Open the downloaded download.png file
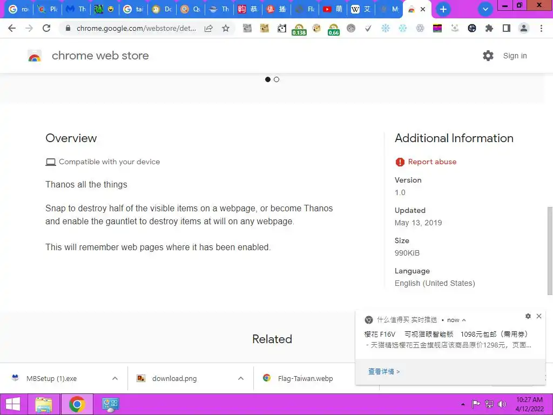 174,378
